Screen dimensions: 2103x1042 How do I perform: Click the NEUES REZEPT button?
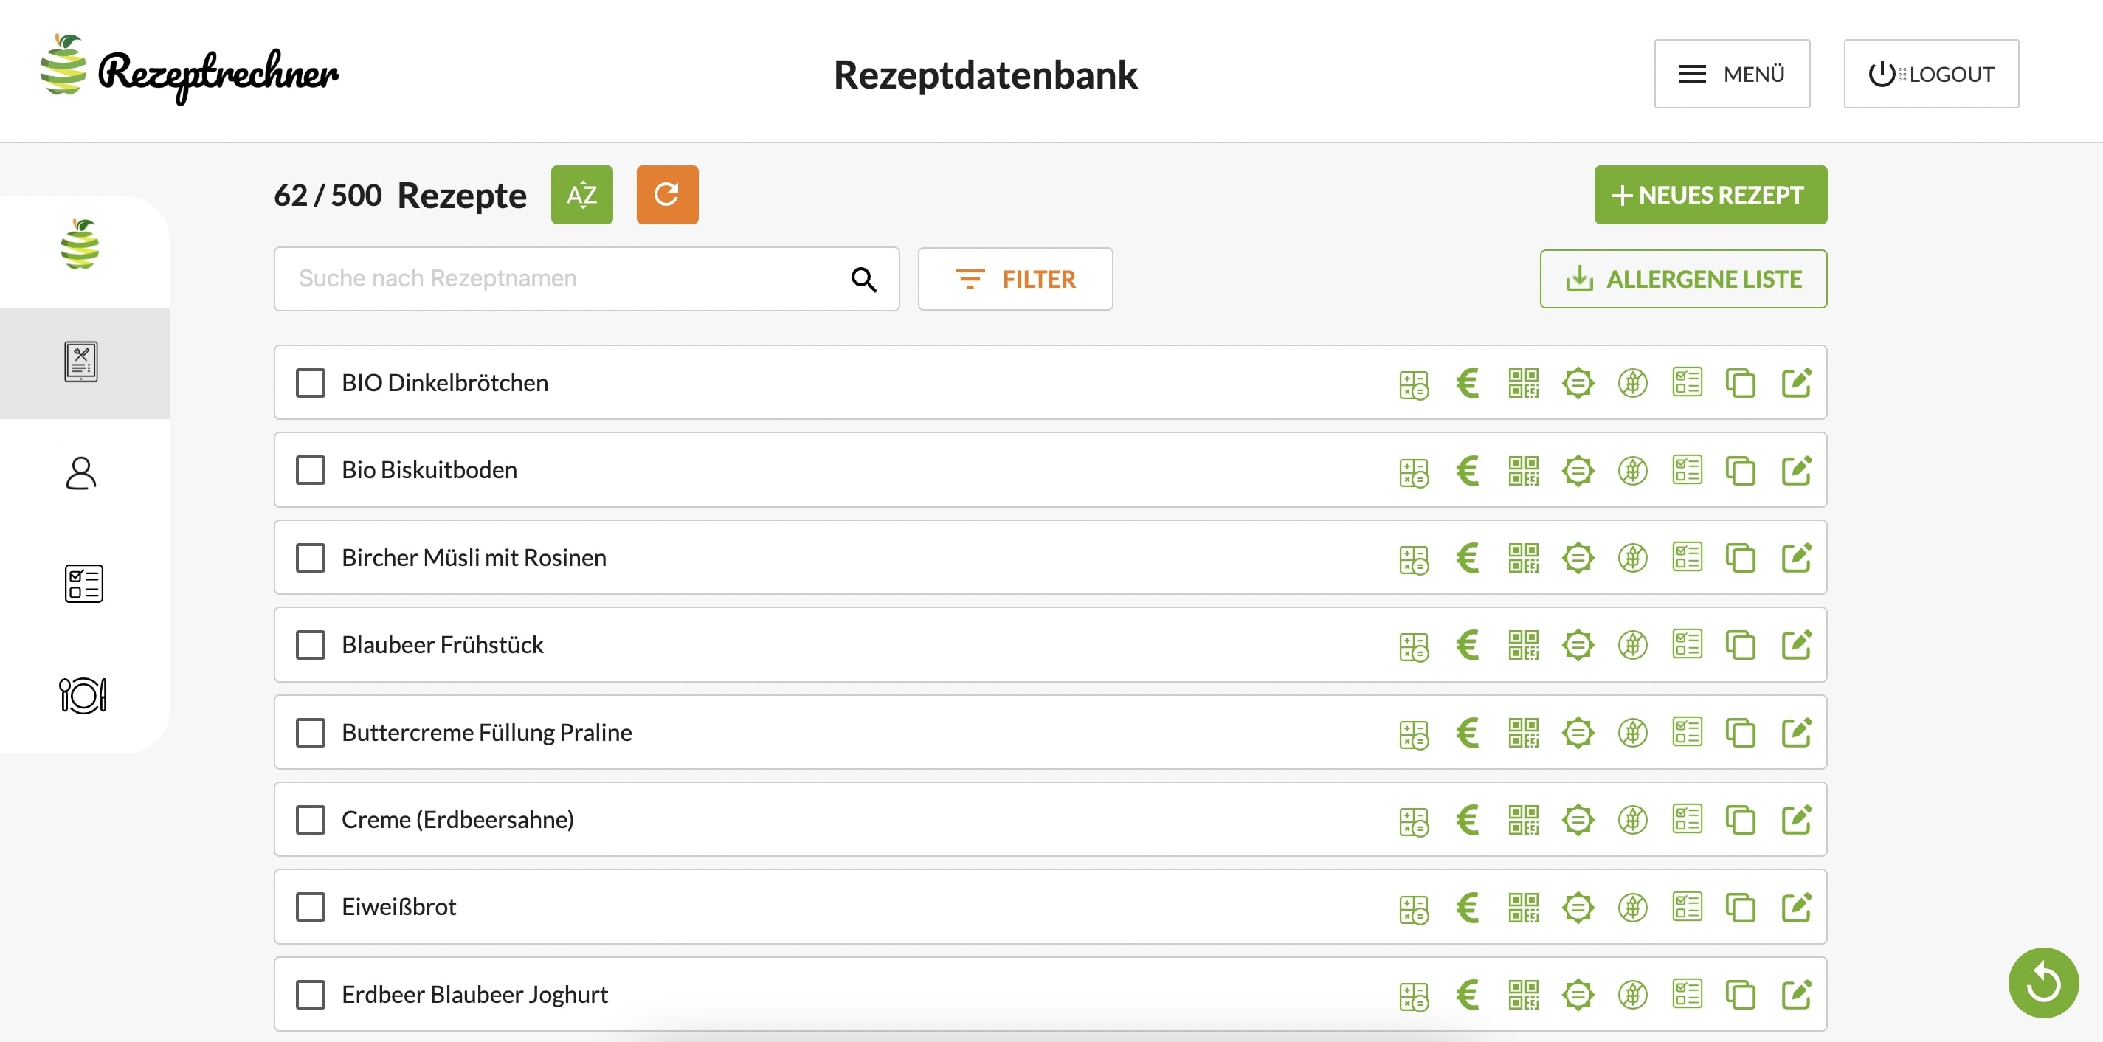(x=1710, y=194)
